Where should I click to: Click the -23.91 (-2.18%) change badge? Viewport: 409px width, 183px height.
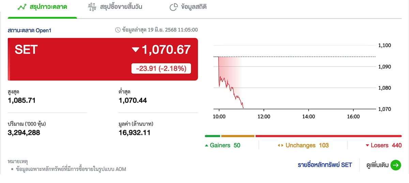point(161,69)
